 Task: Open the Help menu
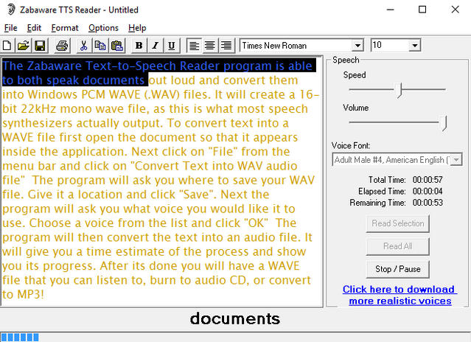click(x=137, y=28)
